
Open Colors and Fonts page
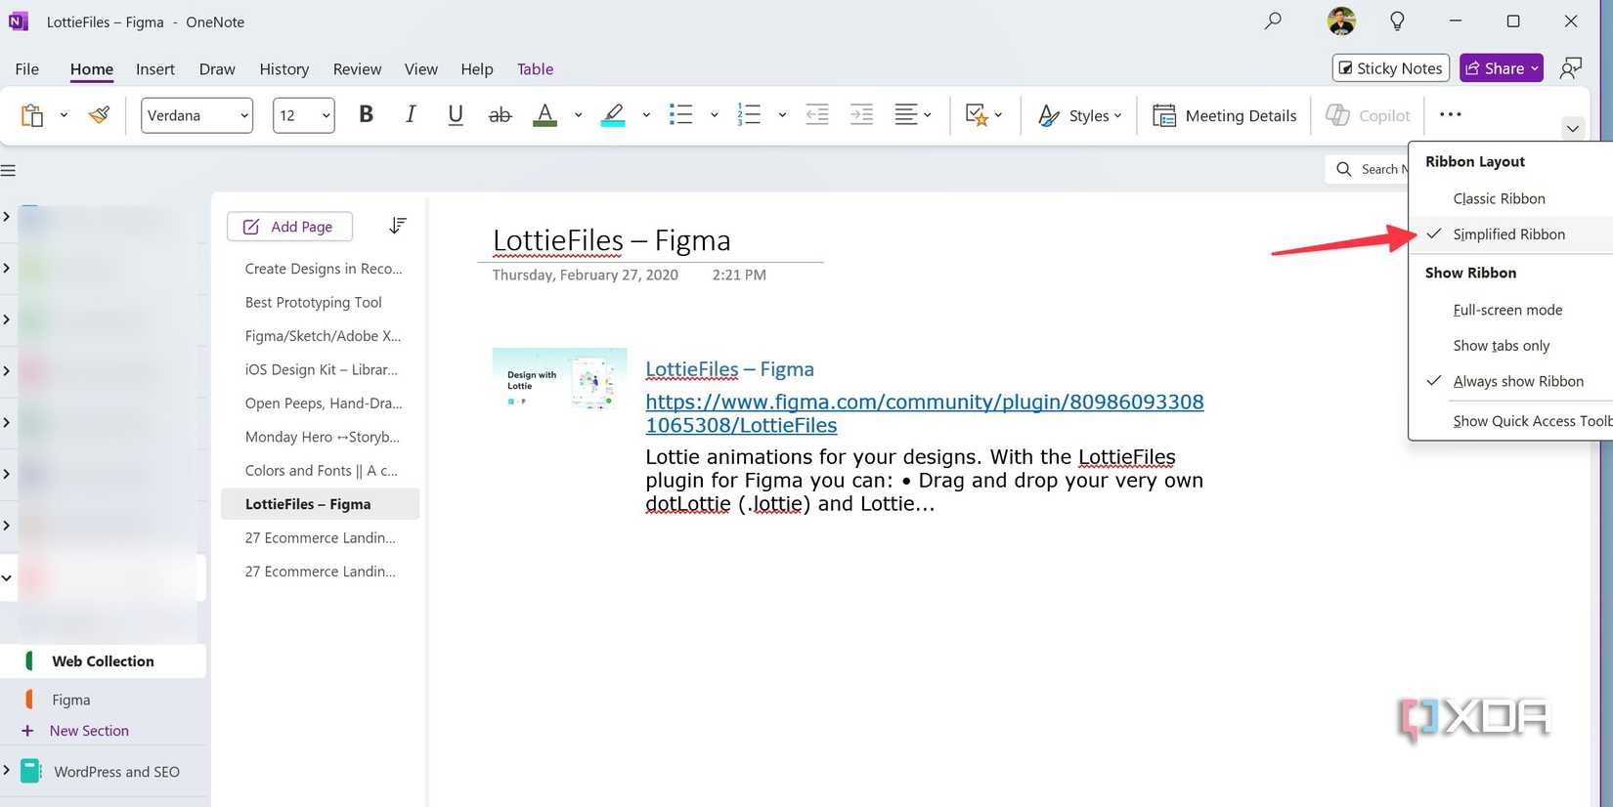pos(321,470)
